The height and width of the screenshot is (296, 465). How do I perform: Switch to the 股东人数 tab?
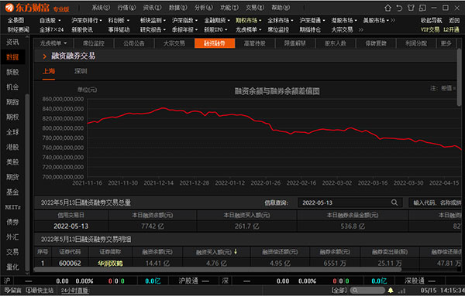[x=336, y=43]
